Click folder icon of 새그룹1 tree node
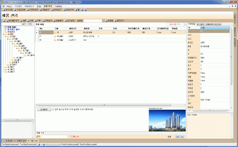 tap(6, 34)
